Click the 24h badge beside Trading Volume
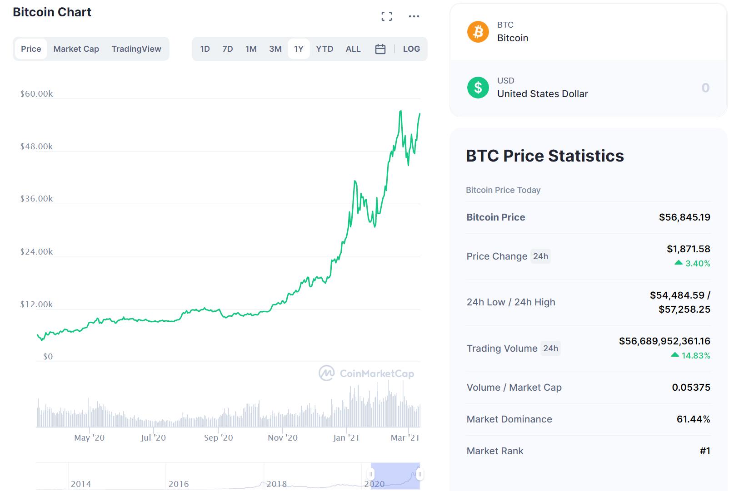Viewport: 729px width, 491px height. point(551,349)
